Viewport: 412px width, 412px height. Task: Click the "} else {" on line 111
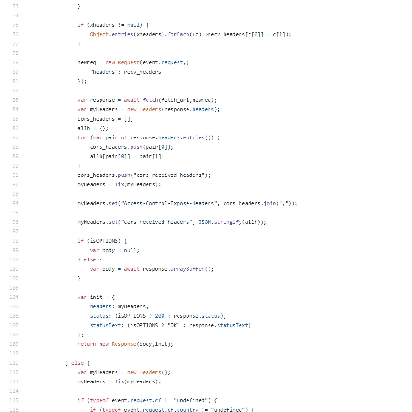[78, 363]
